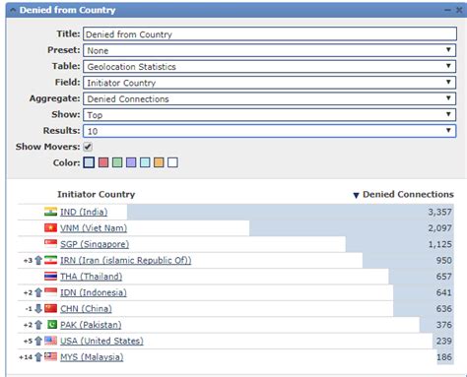Image resolution: width=467 pixels, height=377 pixels.
Task: Click the Thailand flag icon
Action: click(50, 276)
